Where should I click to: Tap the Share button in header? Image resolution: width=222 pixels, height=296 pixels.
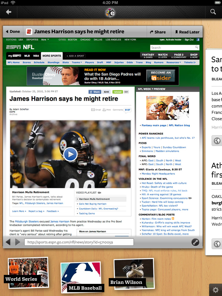158,32
